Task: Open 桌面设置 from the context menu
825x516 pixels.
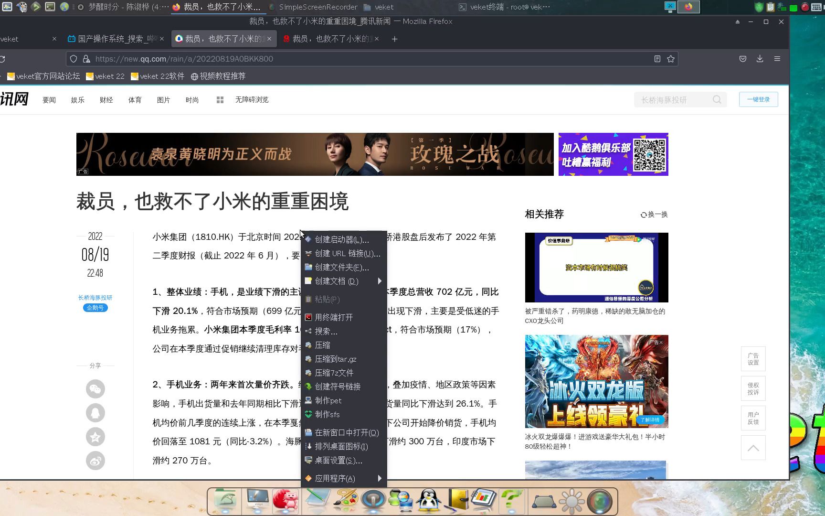Action: [x=344, y=461]
